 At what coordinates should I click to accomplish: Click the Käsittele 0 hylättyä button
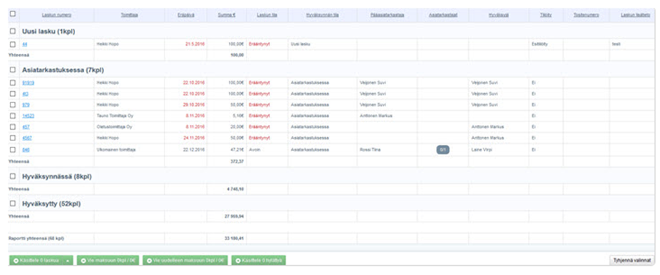(x=259, y=261)
